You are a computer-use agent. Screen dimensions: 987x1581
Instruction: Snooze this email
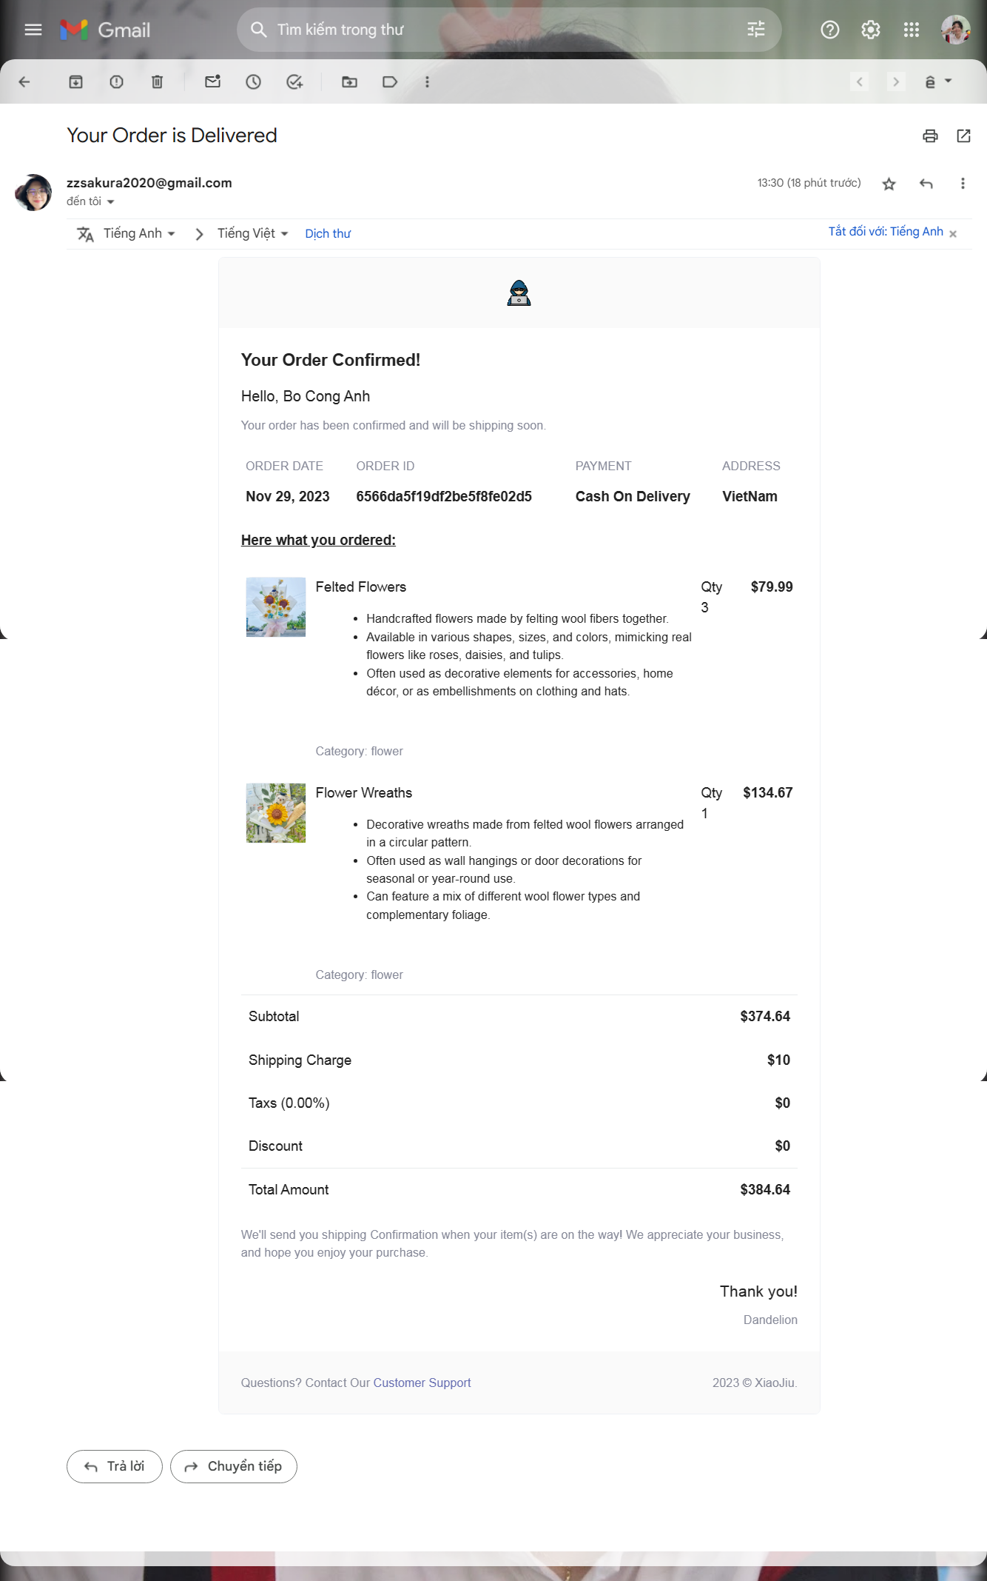point(254,82)
